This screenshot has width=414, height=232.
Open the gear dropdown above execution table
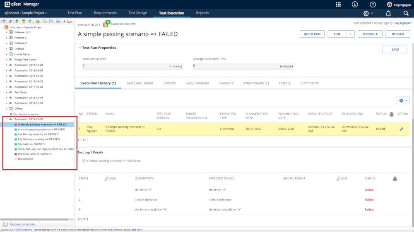(x=402, y=100)
